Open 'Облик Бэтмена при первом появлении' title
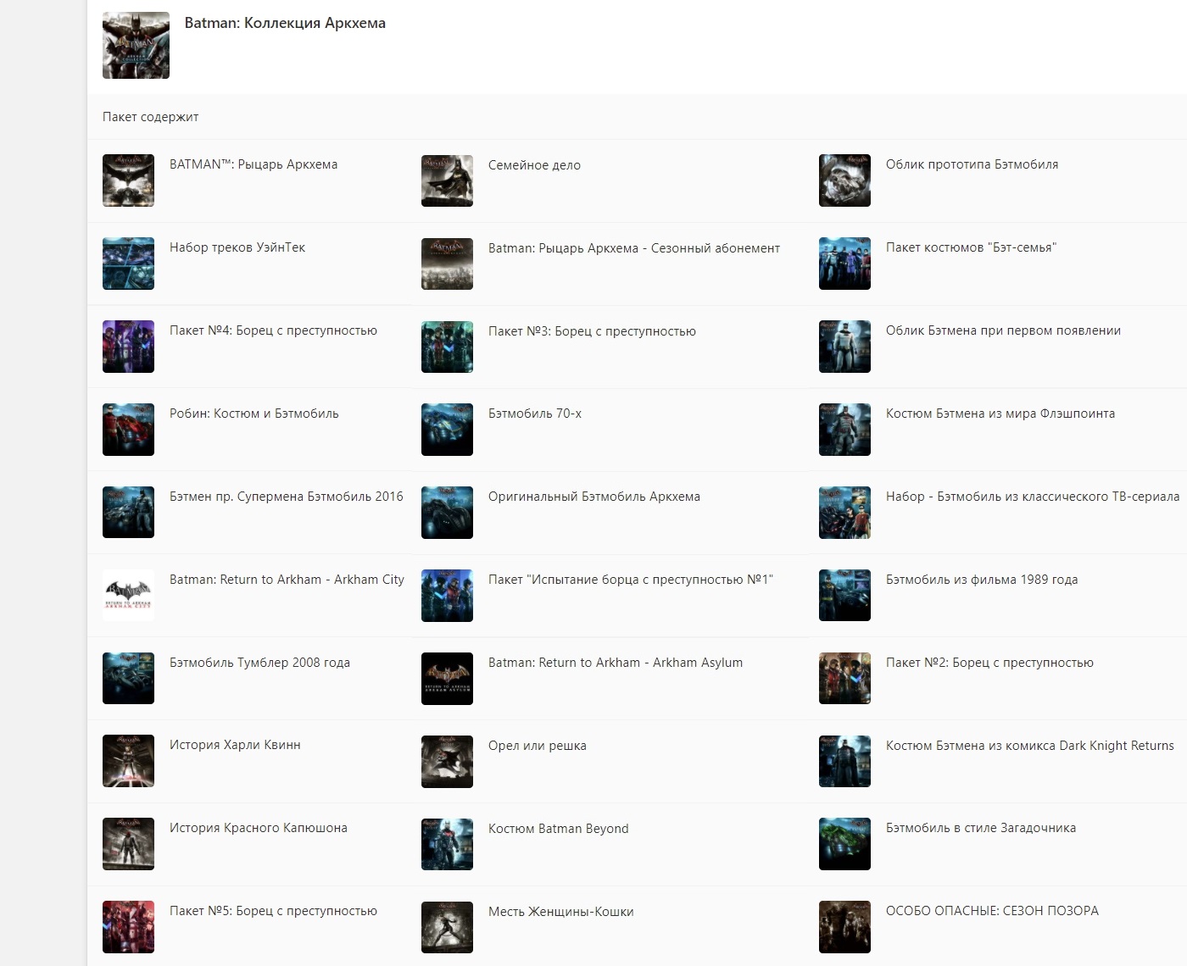The image size is (1187, 966). click(1003, 330)
